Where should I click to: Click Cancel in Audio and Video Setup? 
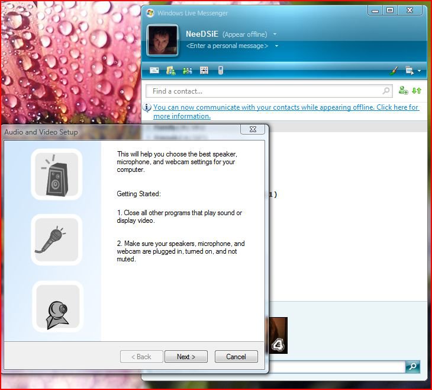coord(236,357)
